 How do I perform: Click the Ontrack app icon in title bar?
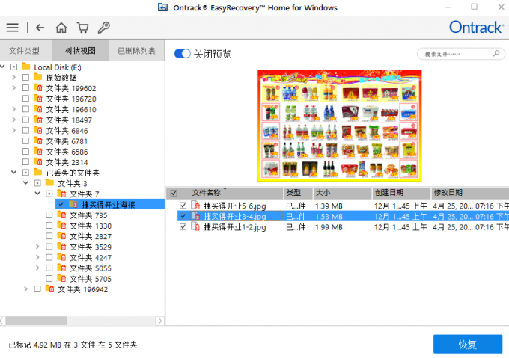click(162, 7)
